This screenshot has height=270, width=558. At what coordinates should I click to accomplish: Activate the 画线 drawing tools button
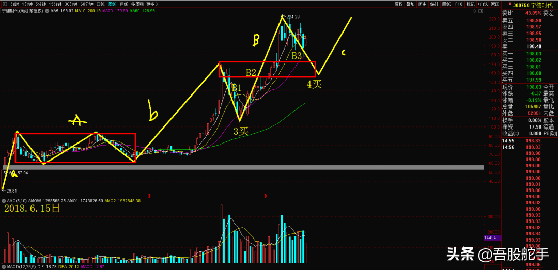click(x=446, y=4)
